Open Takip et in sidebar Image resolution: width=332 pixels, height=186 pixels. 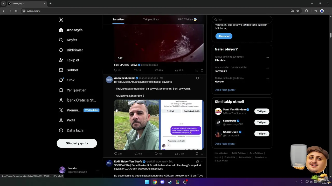(69, 60)
